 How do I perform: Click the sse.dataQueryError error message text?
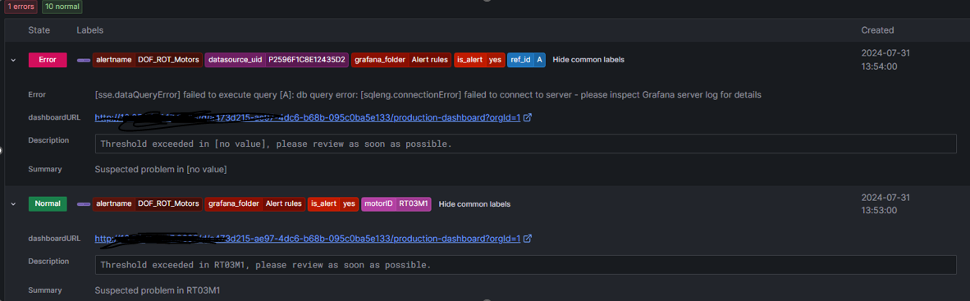tap(428, 95)
